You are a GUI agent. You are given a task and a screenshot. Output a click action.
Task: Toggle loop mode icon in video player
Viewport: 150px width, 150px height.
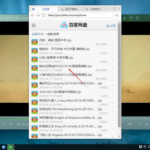pyautogui.click(x=4, y=124)
